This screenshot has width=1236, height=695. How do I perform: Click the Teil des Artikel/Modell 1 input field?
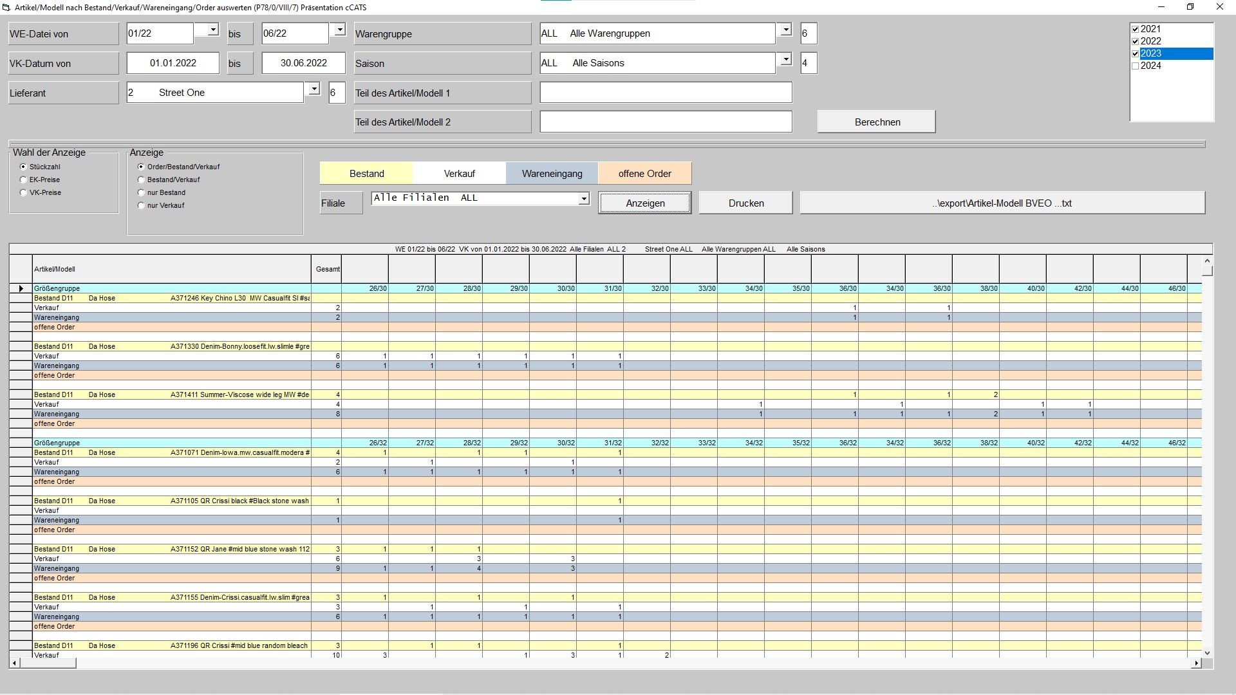[666, 92]
